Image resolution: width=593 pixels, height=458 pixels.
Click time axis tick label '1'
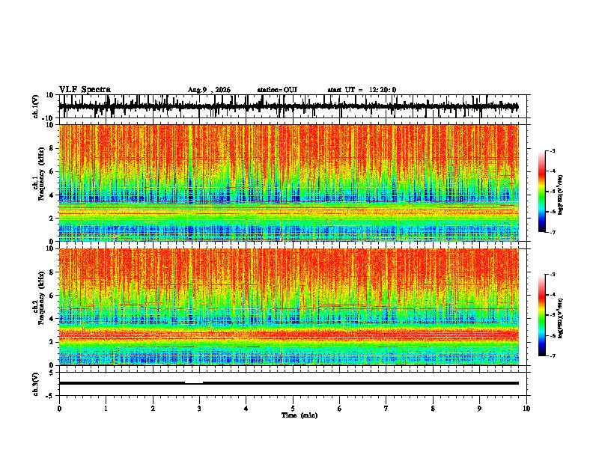pyautogui.click(x=106, y=409)
